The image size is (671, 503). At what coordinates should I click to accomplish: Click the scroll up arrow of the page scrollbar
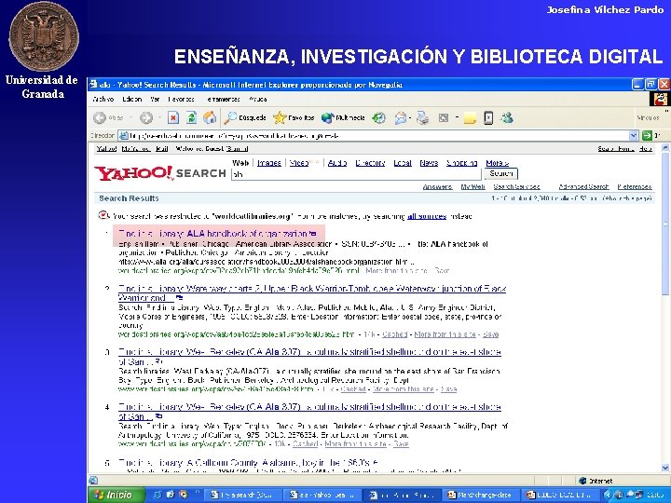(x=665, y=147)
